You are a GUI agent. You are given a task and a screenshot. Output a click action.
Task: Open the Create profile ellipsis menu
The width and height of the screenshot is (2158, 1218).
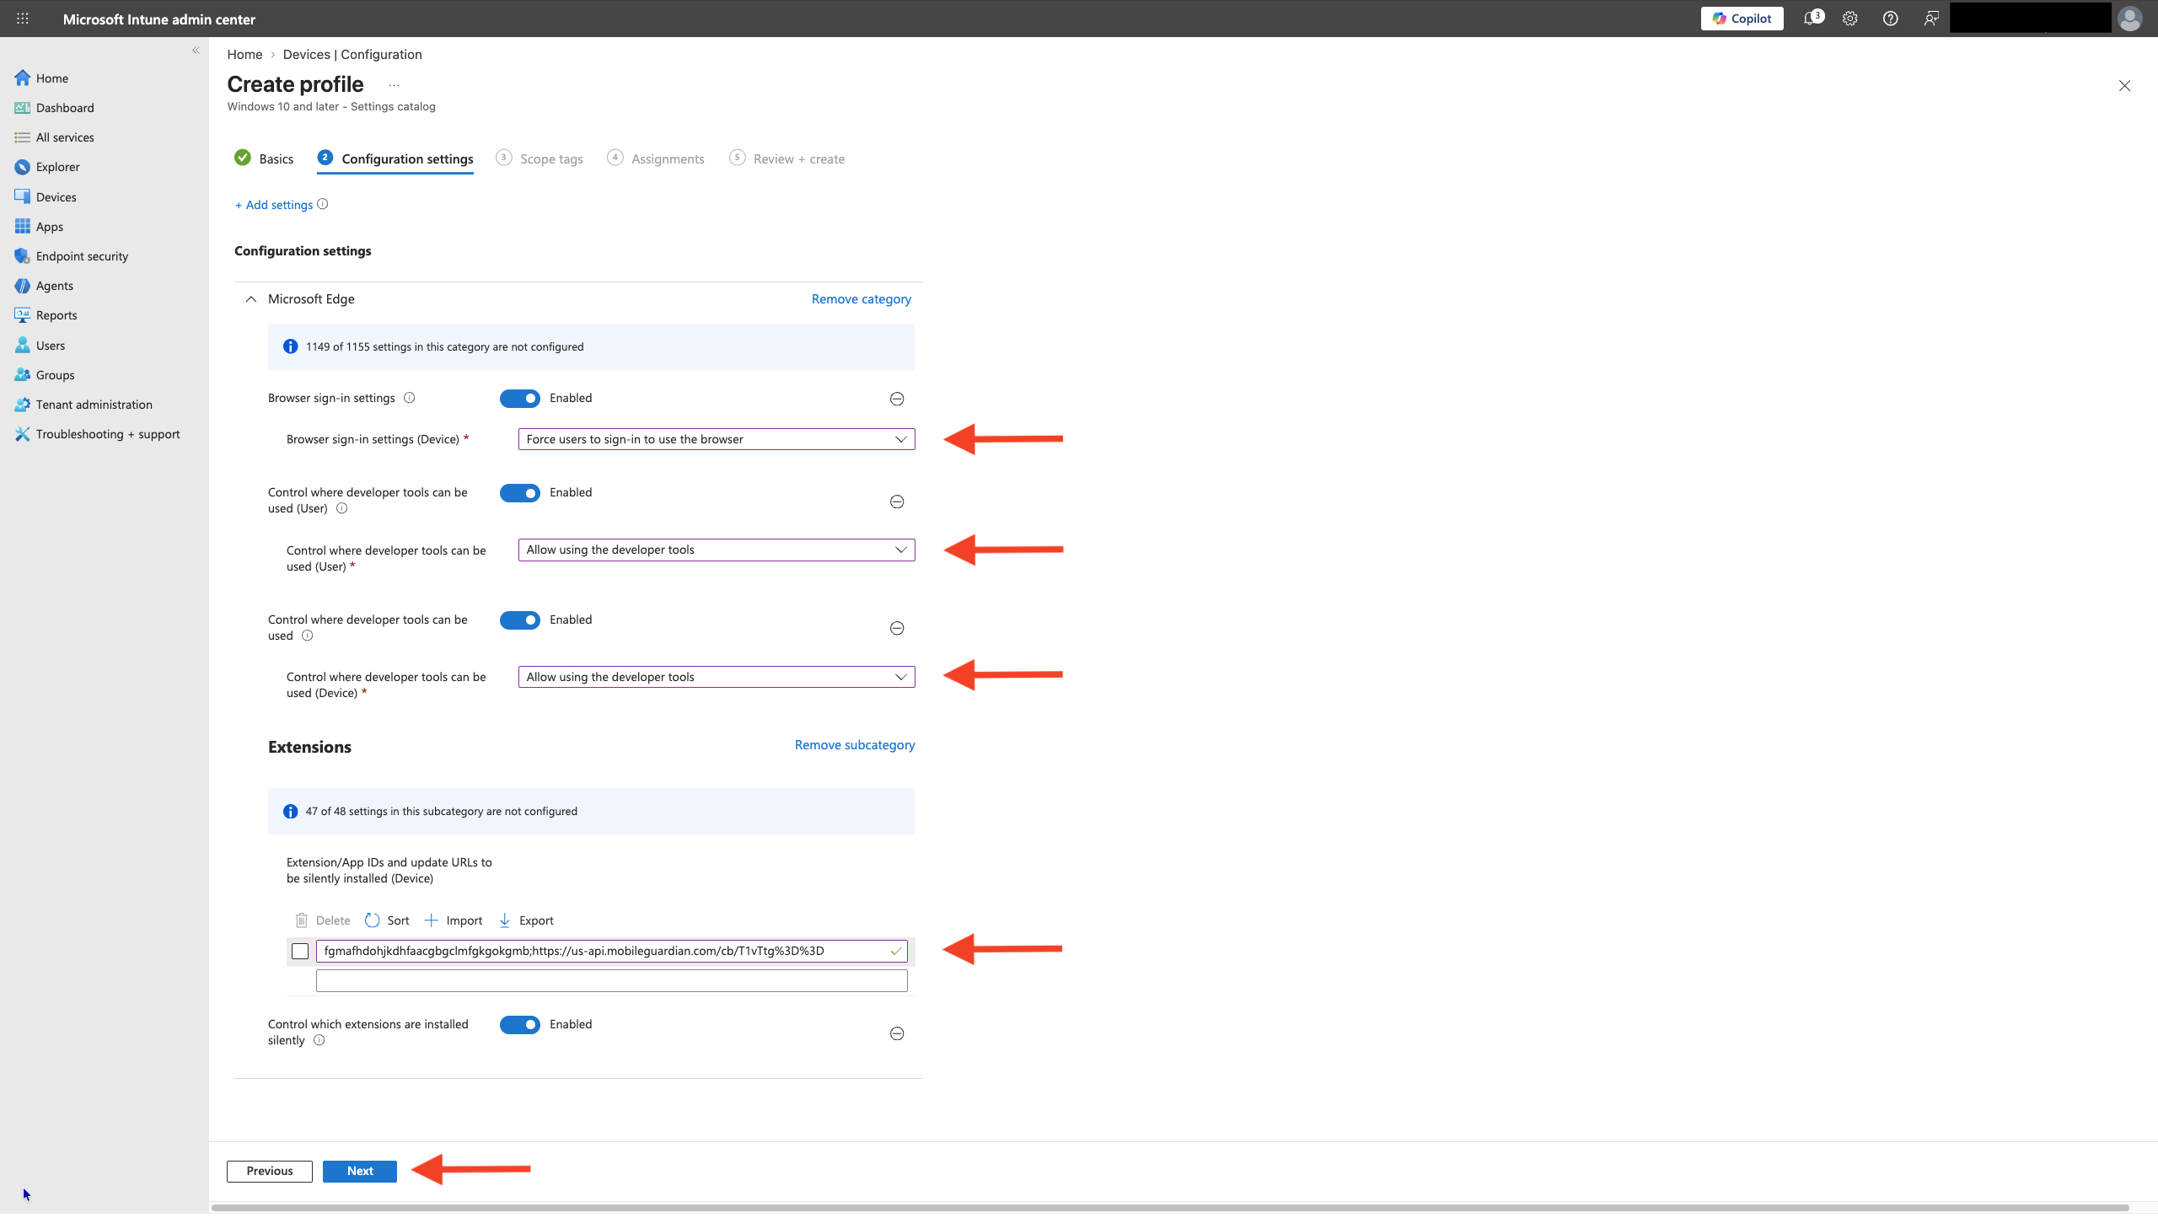point(394,85)
